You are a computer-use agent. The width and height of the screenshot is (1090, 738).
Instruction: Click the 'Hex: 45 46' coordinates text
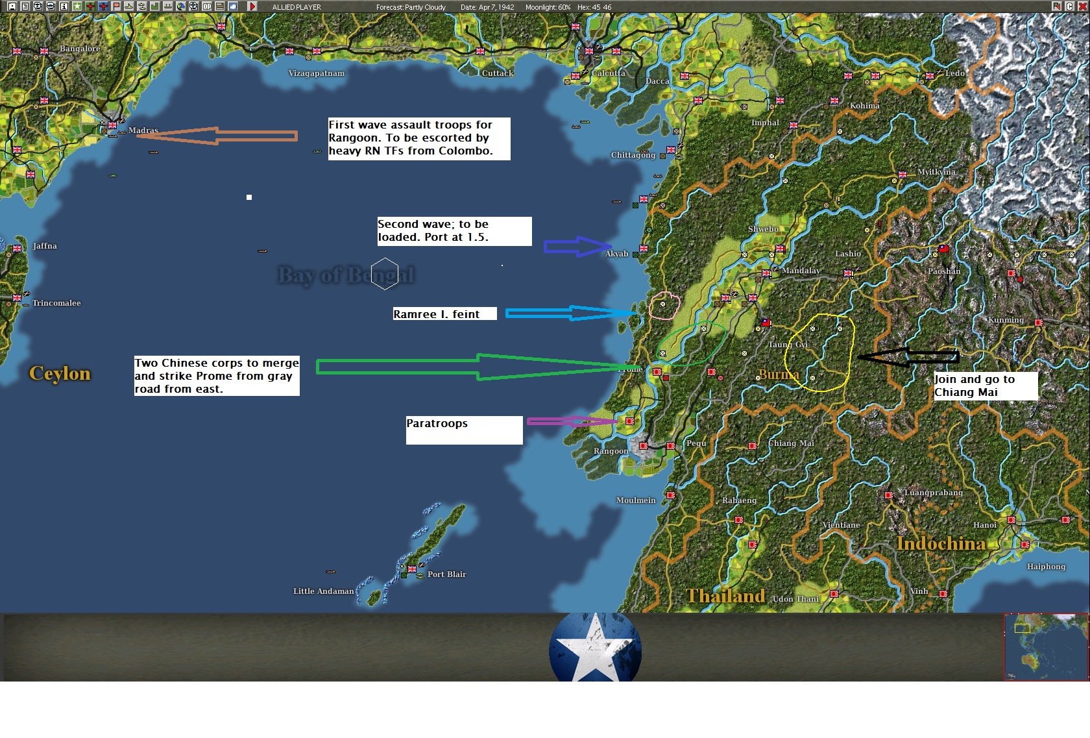pyautogui.click(x=594, y=7)
